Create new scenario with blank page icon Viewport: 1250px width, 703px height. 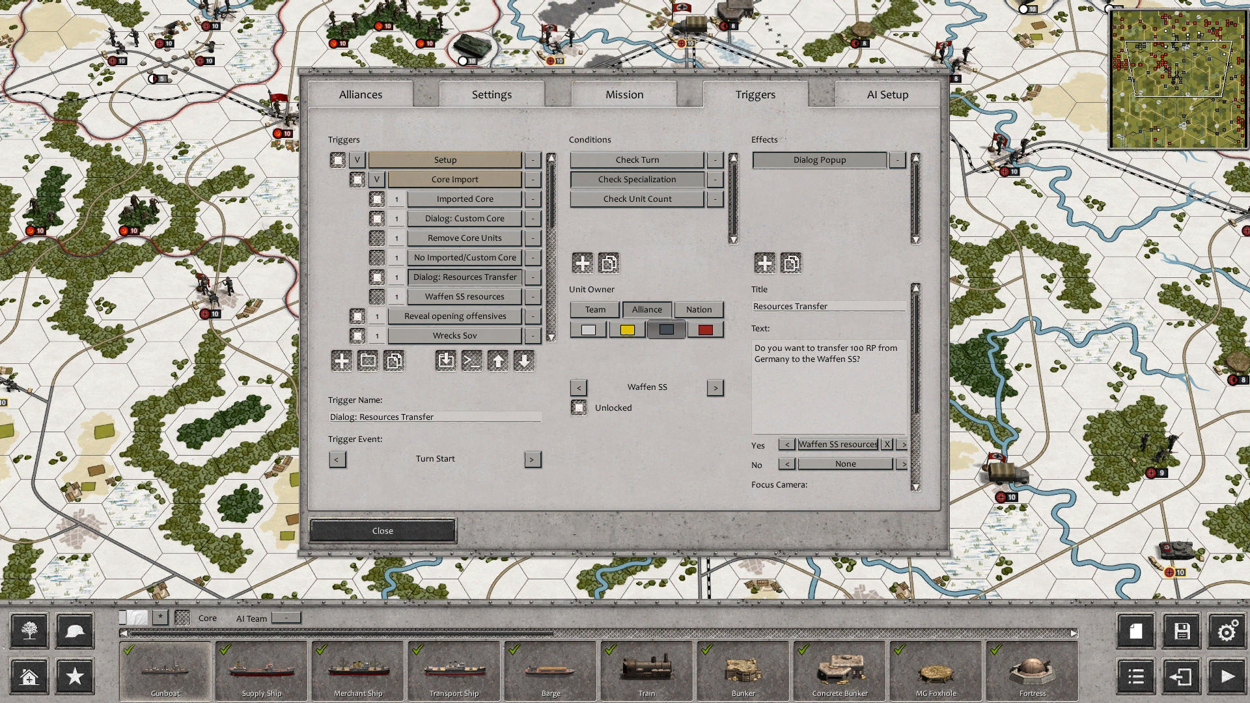click(1135, 631)
